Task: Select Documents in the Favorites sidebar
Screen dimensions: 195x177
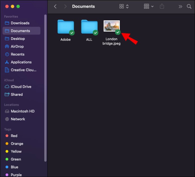Action: [x=21, y=31]
